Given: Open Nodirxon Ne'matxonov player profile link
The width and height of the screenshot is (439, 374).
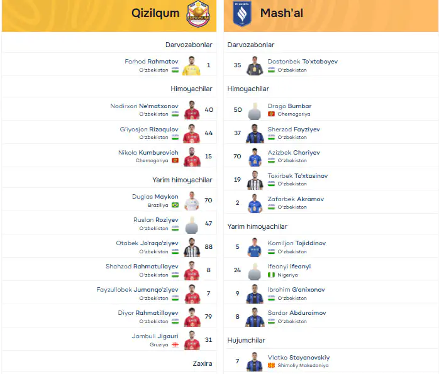Looking at the screenshot, I should pos(144,106).
